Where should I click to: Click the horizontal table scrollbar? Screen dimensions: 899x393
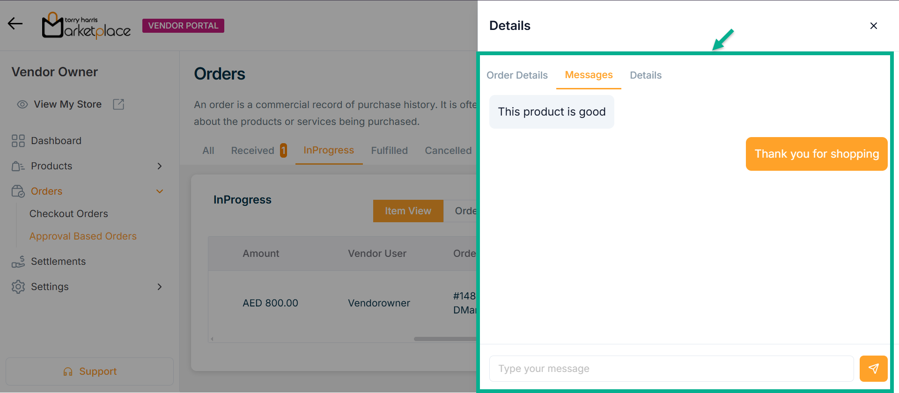pyautogui.click(x=445, y=339)
